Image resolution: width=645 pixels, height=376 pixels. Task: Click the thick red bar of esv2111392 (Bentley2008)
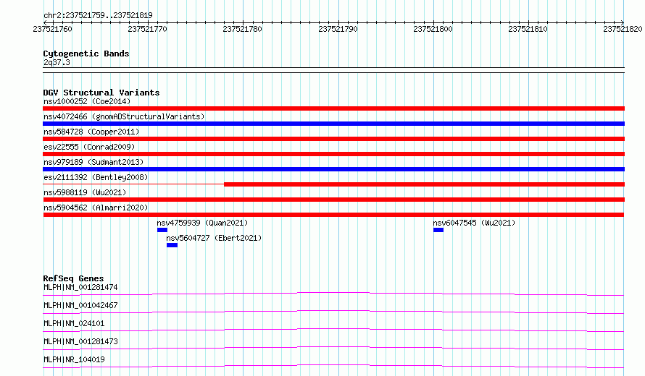click(424, 184)
